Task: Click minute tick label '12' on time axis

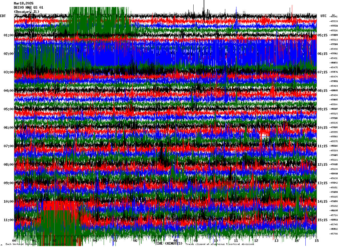Action: tap(256, 241)
